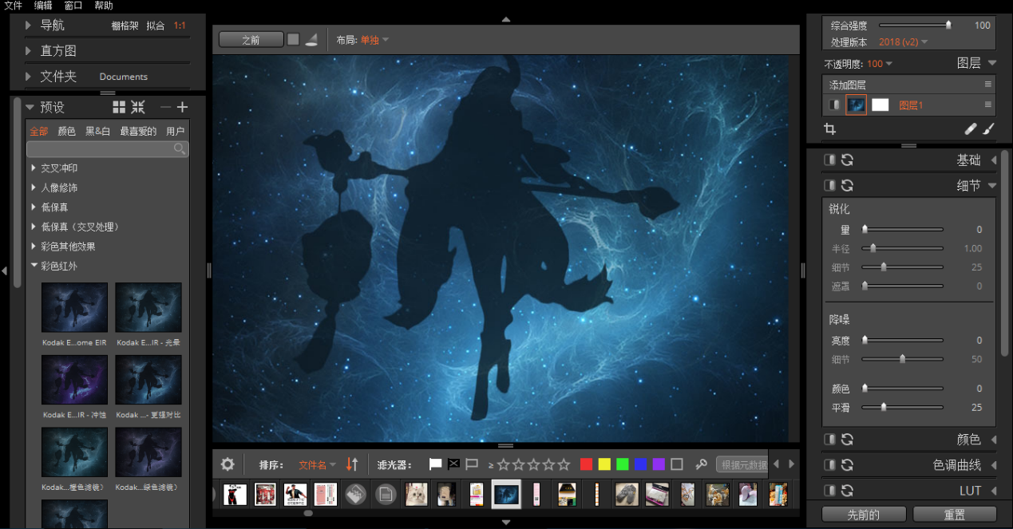The width and height of the screenshot is (1013, 529).
Task: Add a new preset with plus icon
Action: (182, 107)
